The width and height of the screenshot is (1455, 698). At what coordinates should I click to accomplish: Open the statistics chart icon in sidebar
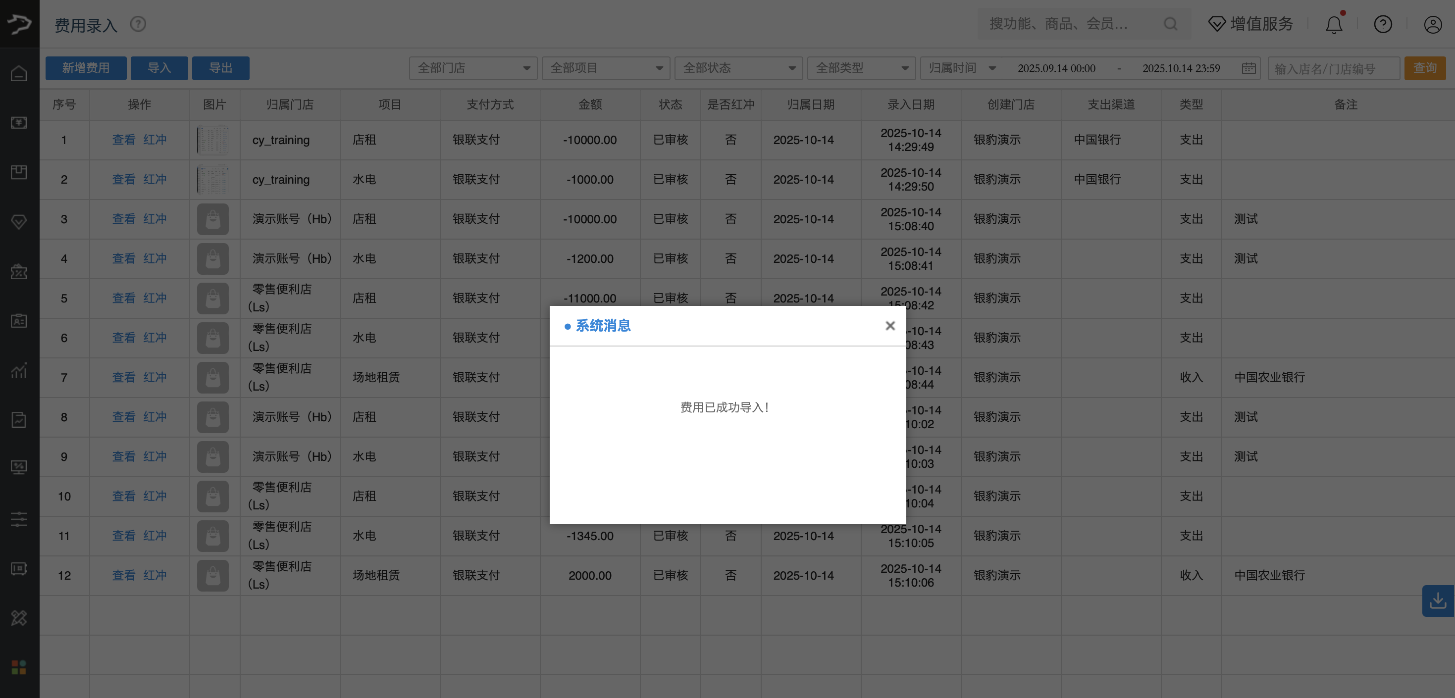click(x=19, y=371)
